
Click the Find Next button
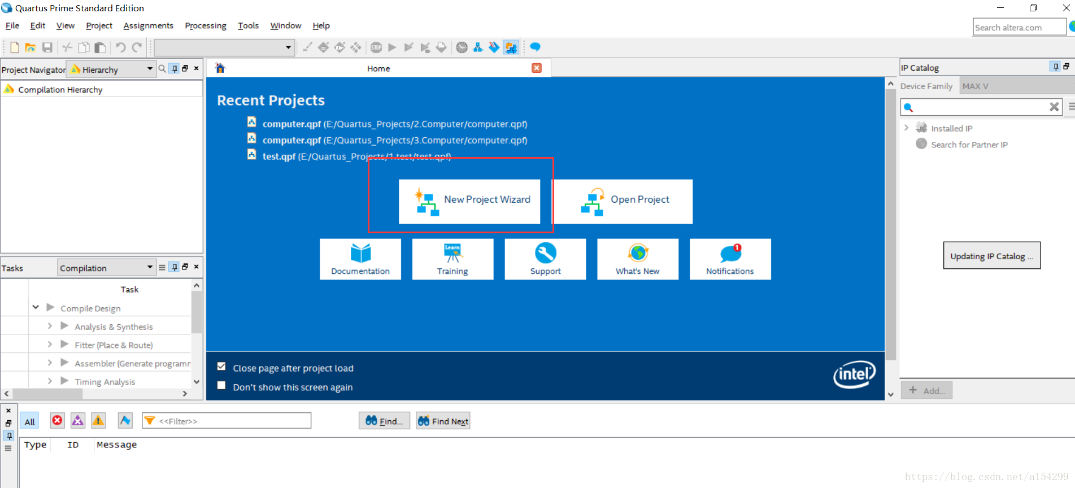(x=443, y=421)
